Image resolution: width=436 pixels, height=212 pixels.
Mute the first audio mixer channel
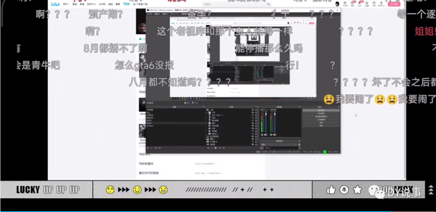point(266,135)
